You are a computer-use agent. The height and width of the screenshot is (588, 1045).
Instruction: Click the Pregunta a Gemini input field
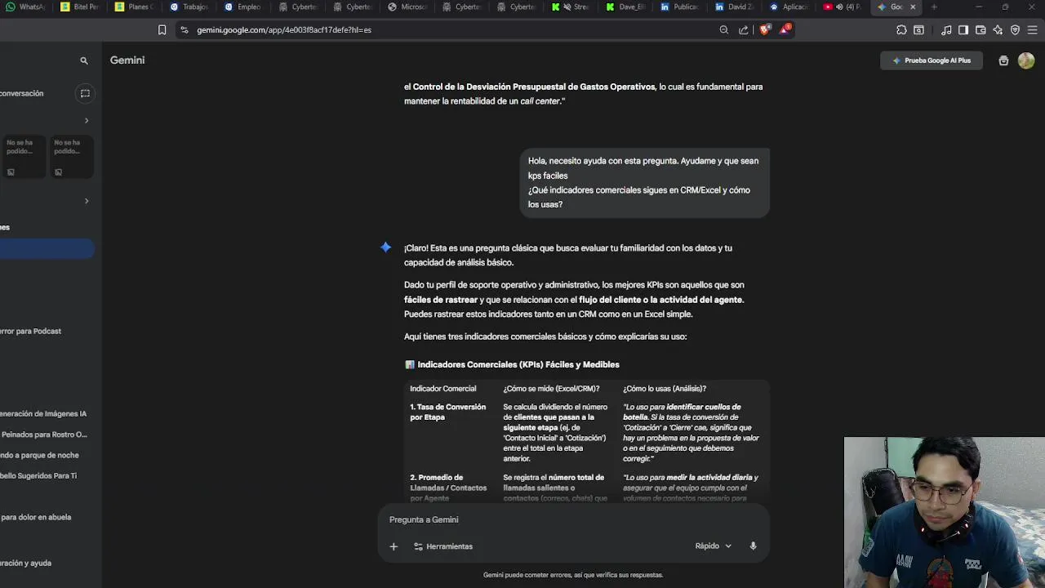coord(571,519)
